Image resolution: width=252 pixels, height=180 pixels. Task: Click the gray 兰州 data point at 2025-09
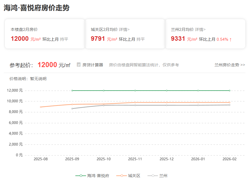tap(72, 108)
